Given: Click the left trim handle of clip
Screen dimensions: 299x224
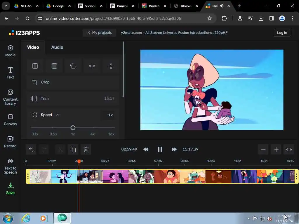Looking at the screenshot, I should [x=28, y=176].
